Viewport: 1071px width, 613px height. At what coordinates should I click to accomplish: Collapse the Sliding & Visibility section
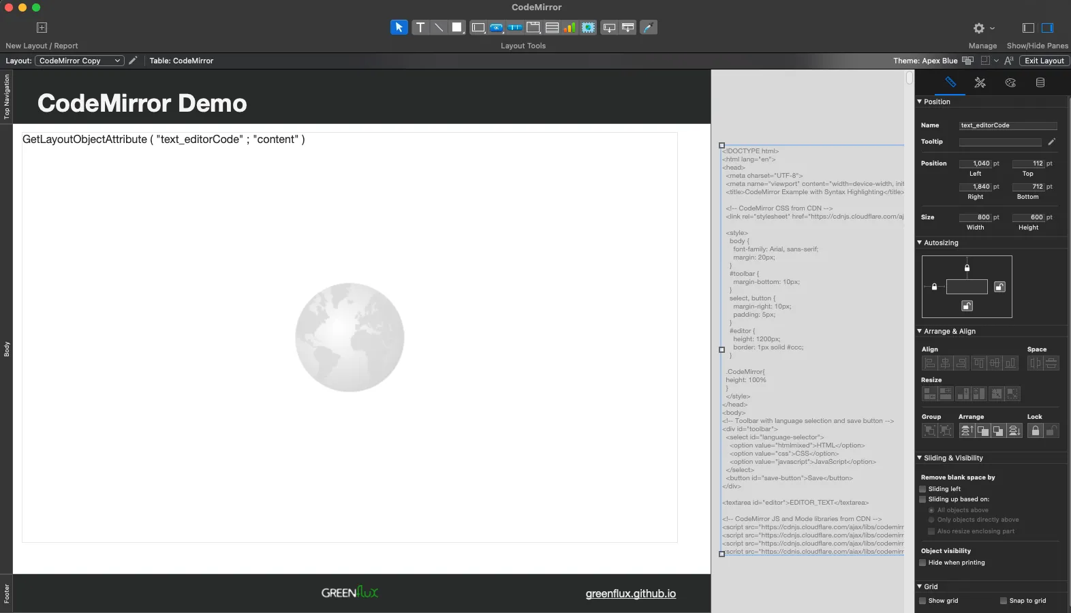click(x=920, y=458)
